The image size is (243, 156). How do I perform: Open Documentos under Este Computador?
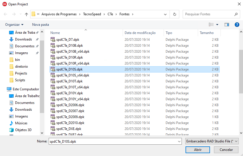coord(22,103)
